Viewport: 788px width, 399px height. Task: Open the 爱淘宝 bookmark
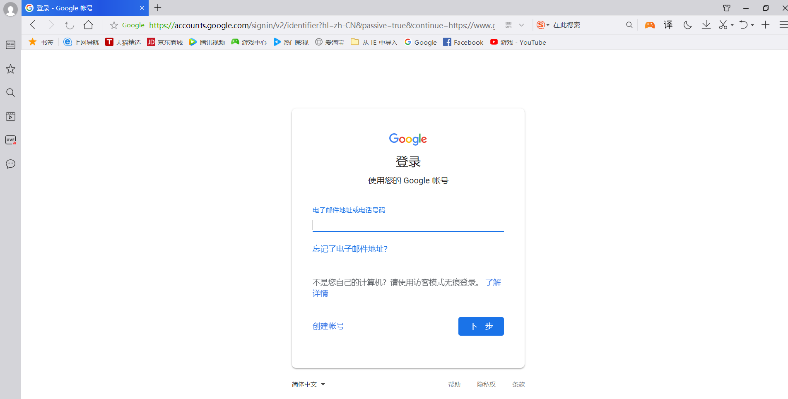tap(330, 42)
